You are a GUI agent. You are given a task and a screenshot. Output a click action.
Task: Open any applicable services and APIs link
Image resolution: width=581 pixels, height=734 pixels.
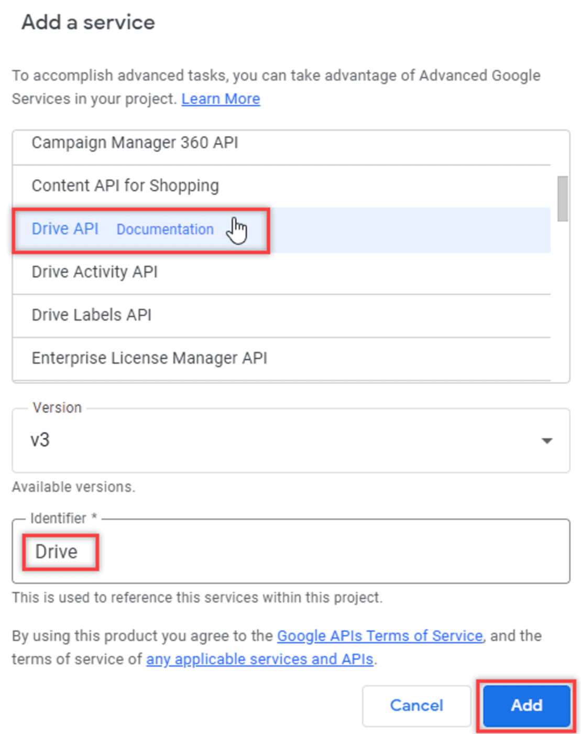260,659
